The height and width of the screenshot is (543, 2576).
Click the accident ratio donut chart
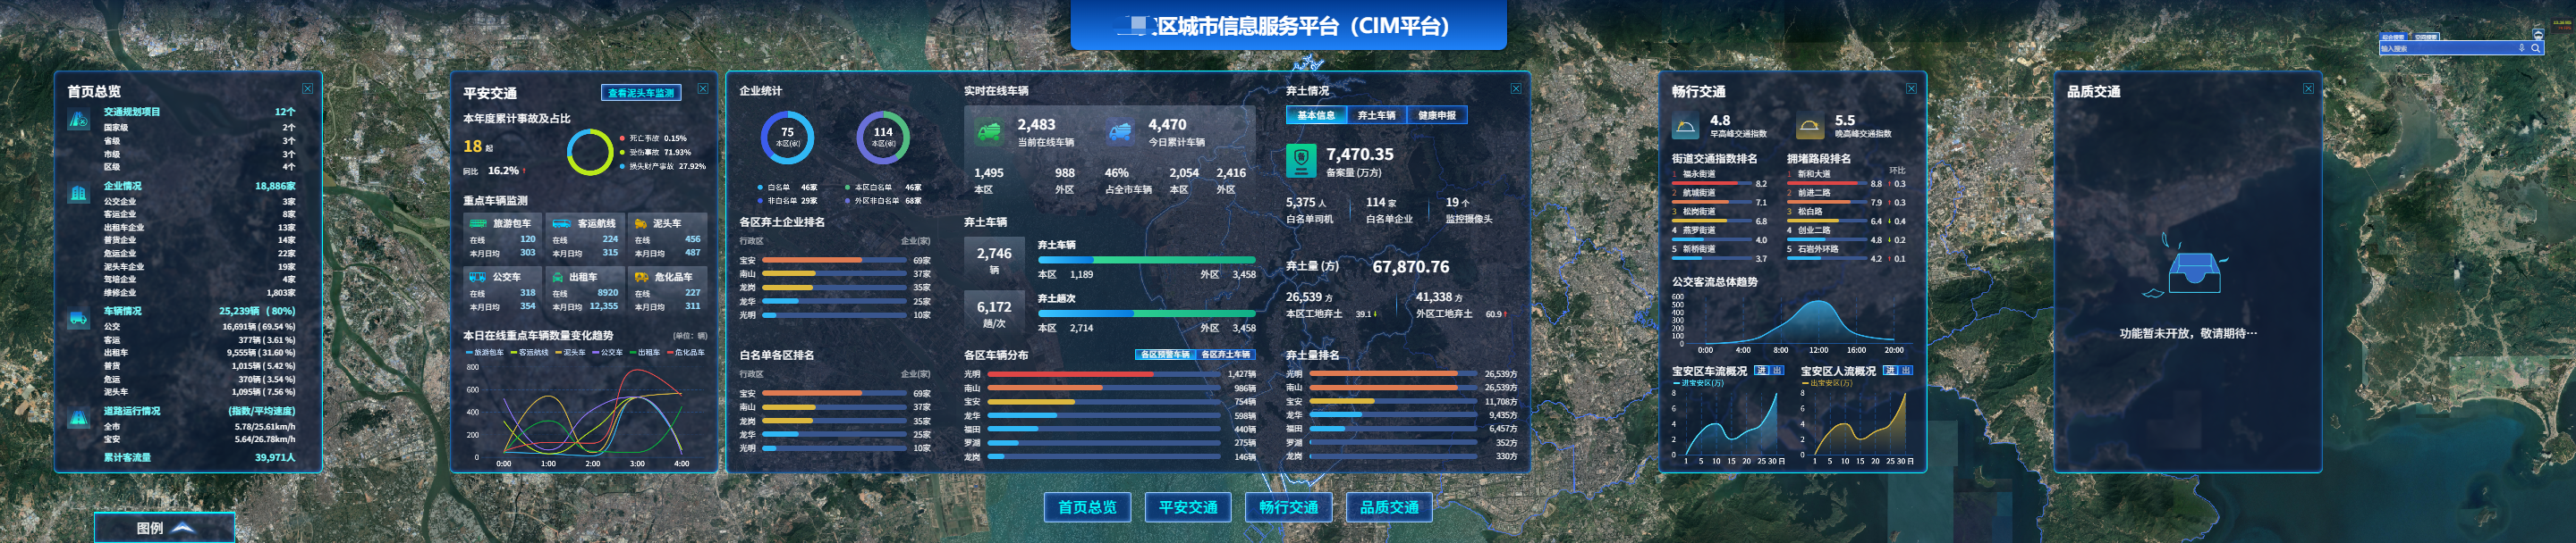(x=590, y=153)
